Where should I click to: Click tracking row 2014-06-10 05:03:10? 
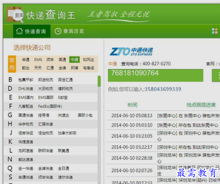click(163, 125)
